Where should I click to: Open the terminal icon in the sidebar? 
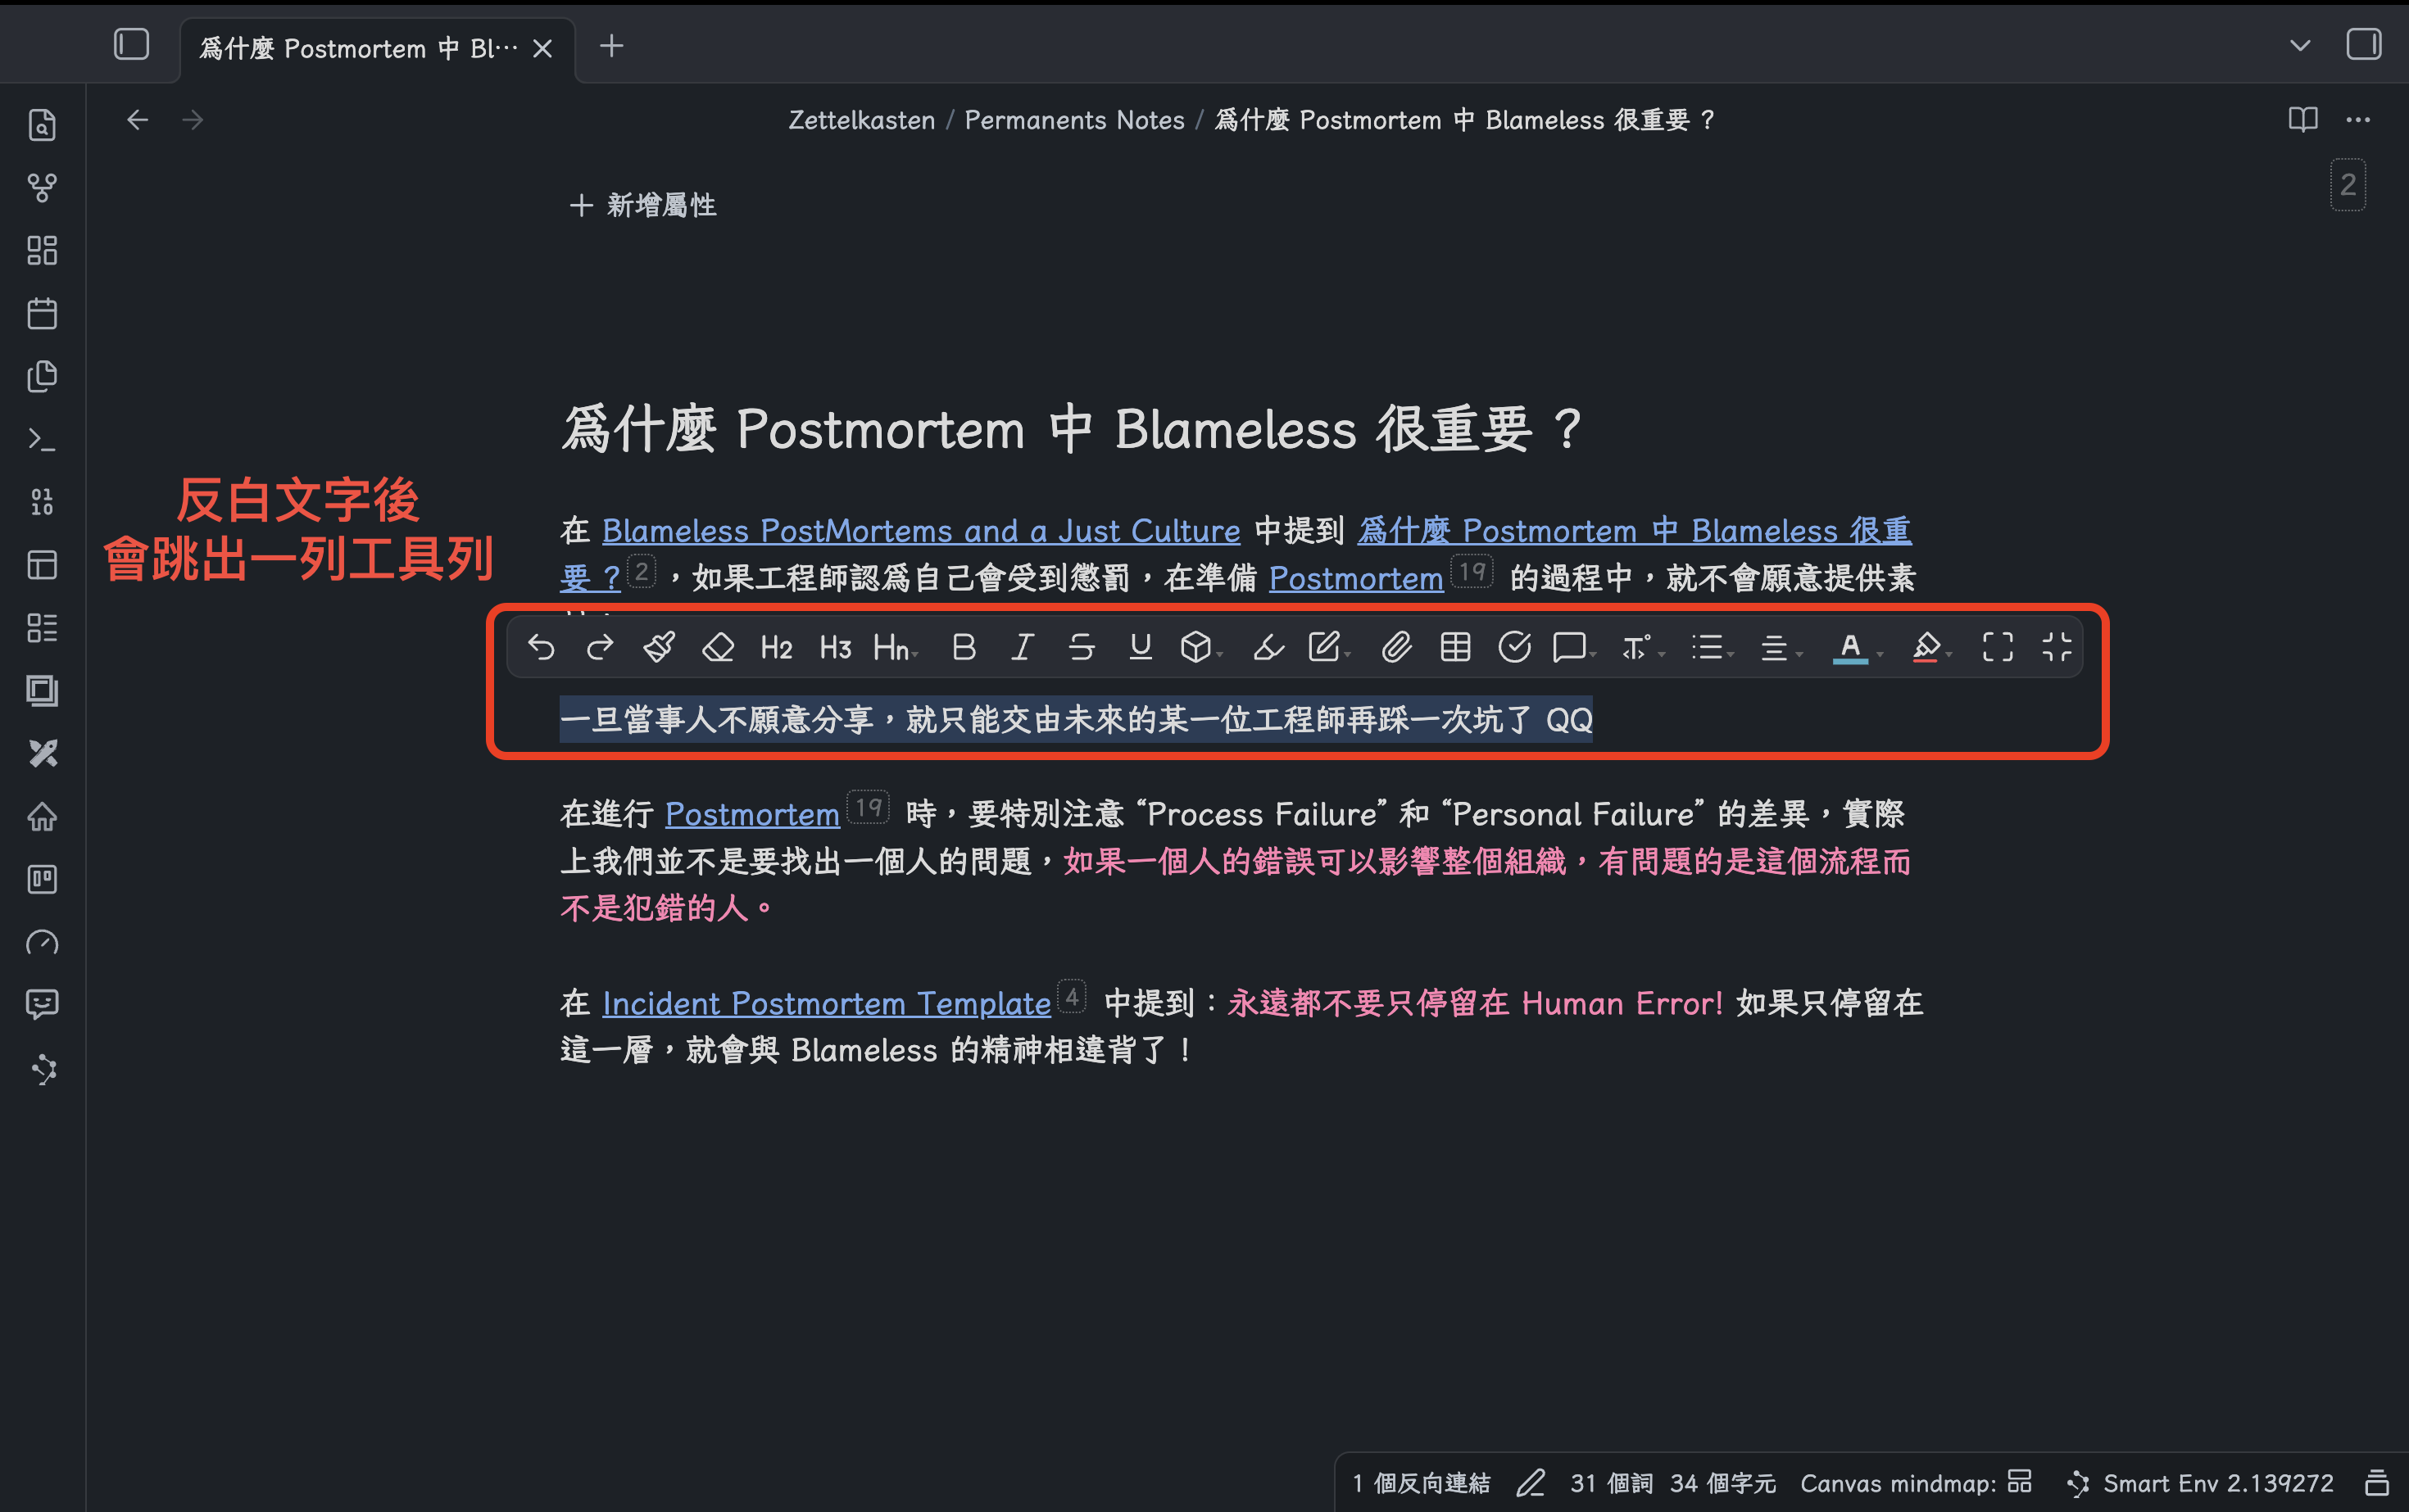[x=42, y=439]
